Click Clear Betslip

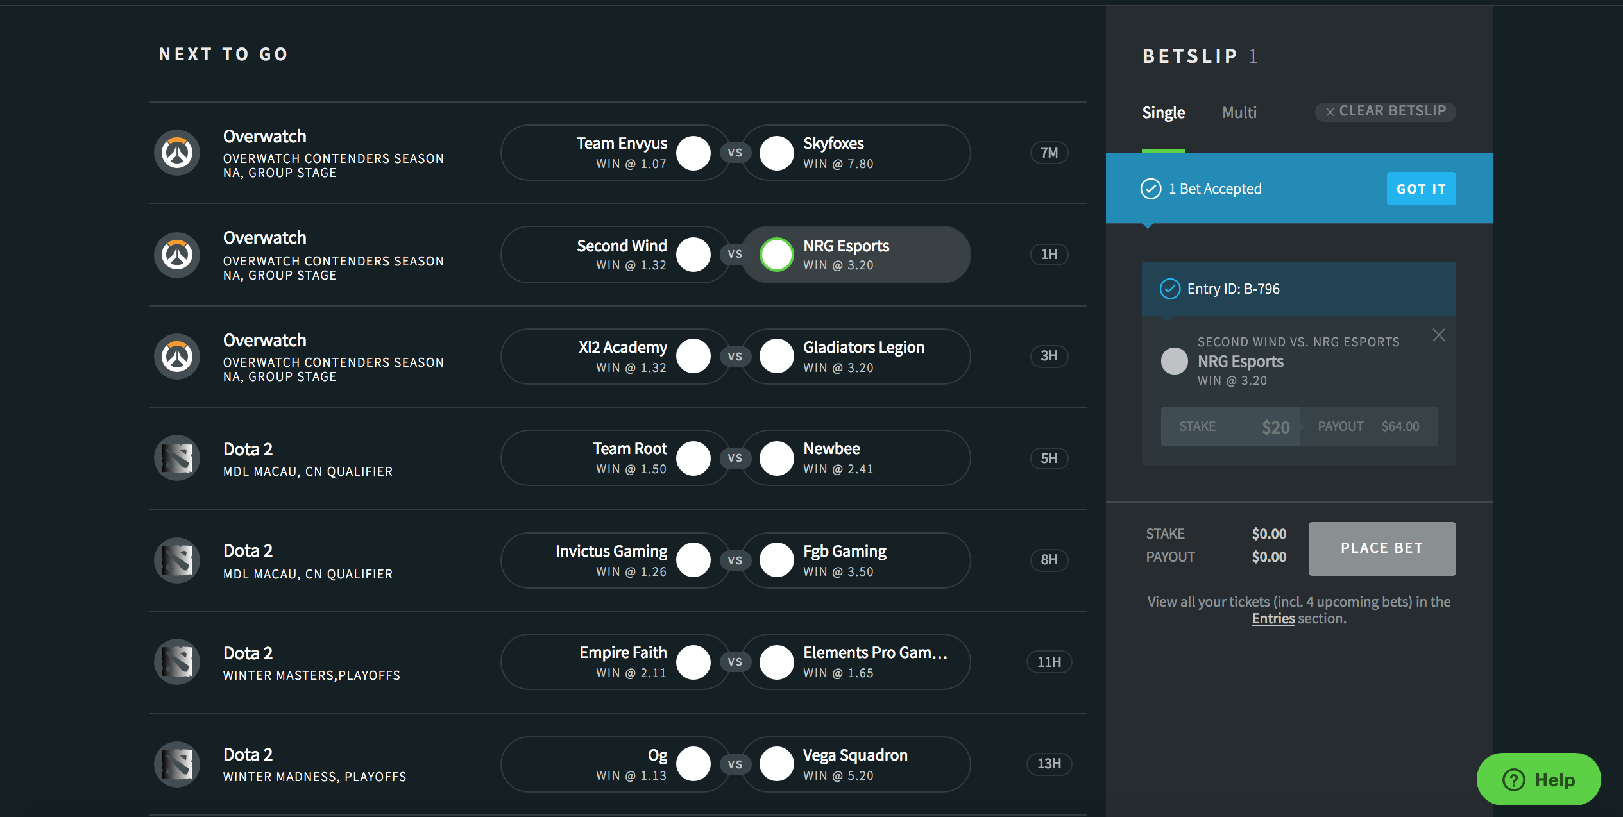pos(1386,112)
